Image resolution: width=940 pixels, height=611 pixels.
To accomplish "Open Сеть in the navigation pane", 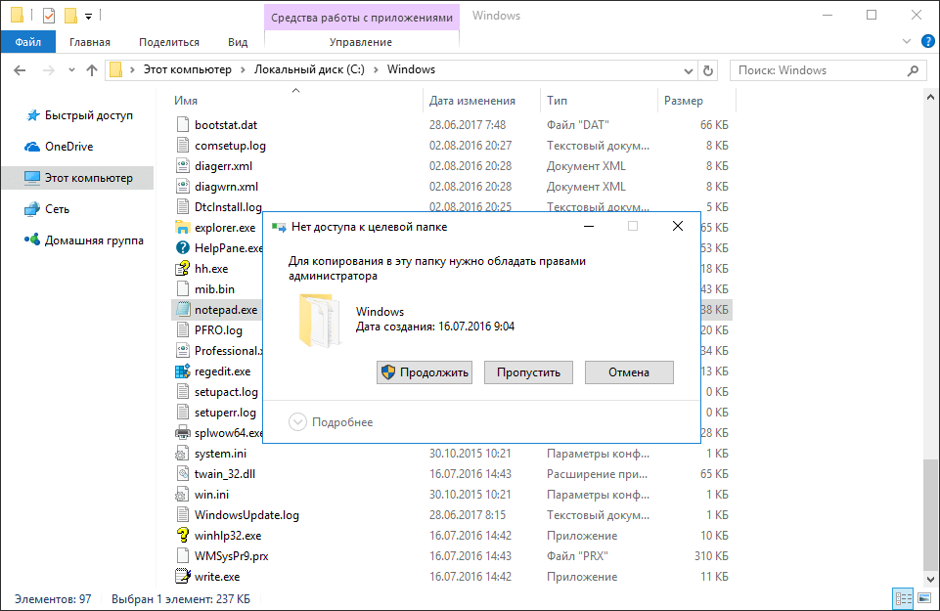I will 51,207.
